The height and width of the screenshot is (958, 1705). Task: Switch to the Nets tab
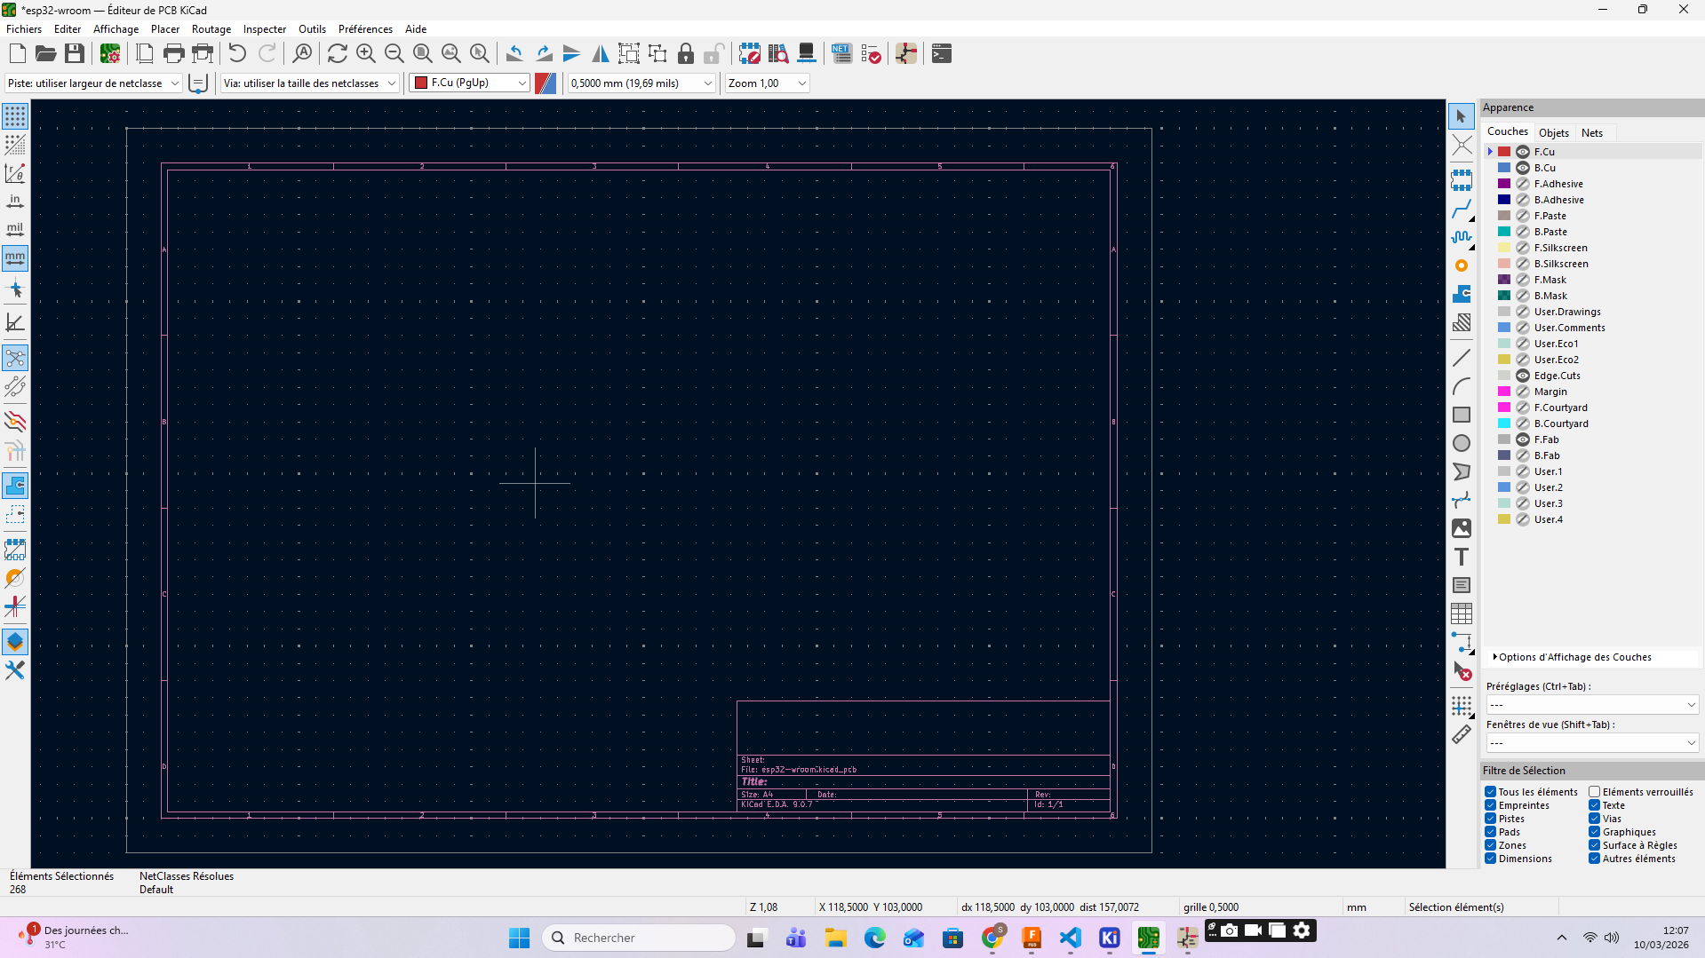pyautogui.click(x=1592, y=133)
